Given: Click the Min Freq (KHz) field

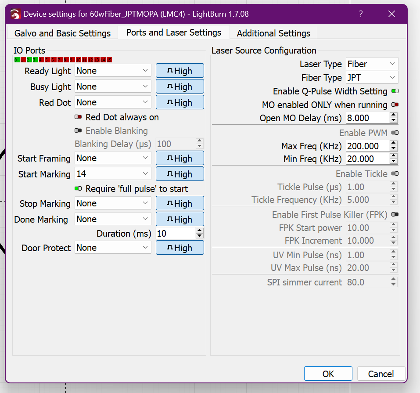Looking at the screenshot, I should pos(368,159).
